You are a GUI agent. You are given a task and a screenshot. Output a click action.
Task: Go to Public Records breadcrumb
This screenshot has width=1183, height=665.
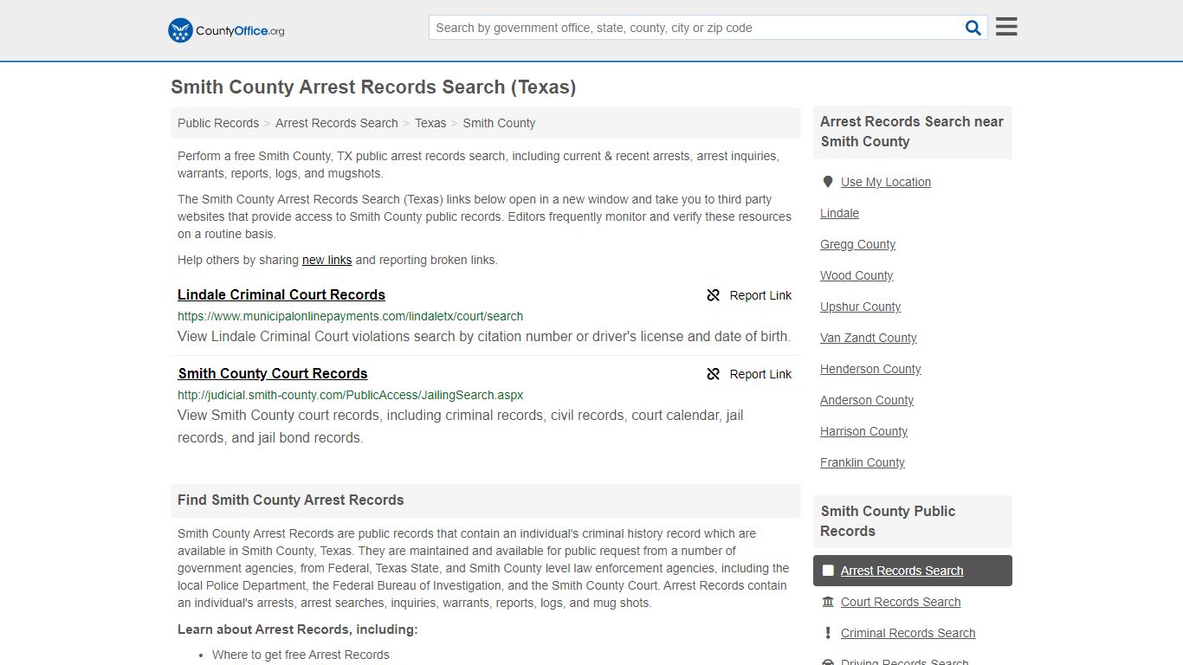[218, 123]
